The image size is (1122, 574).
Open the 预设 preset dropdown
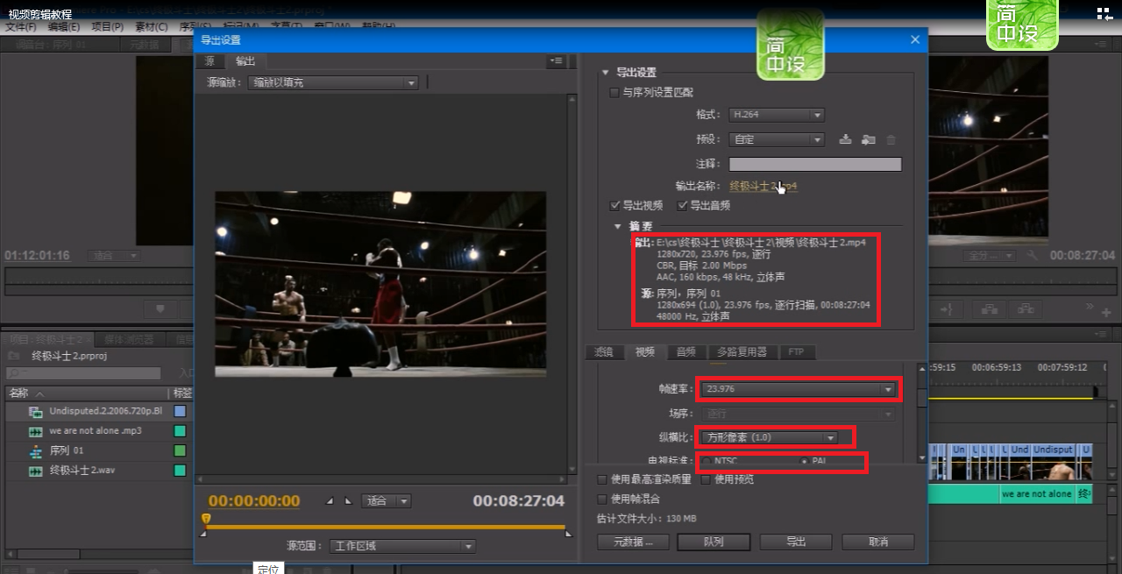point(777,139)
